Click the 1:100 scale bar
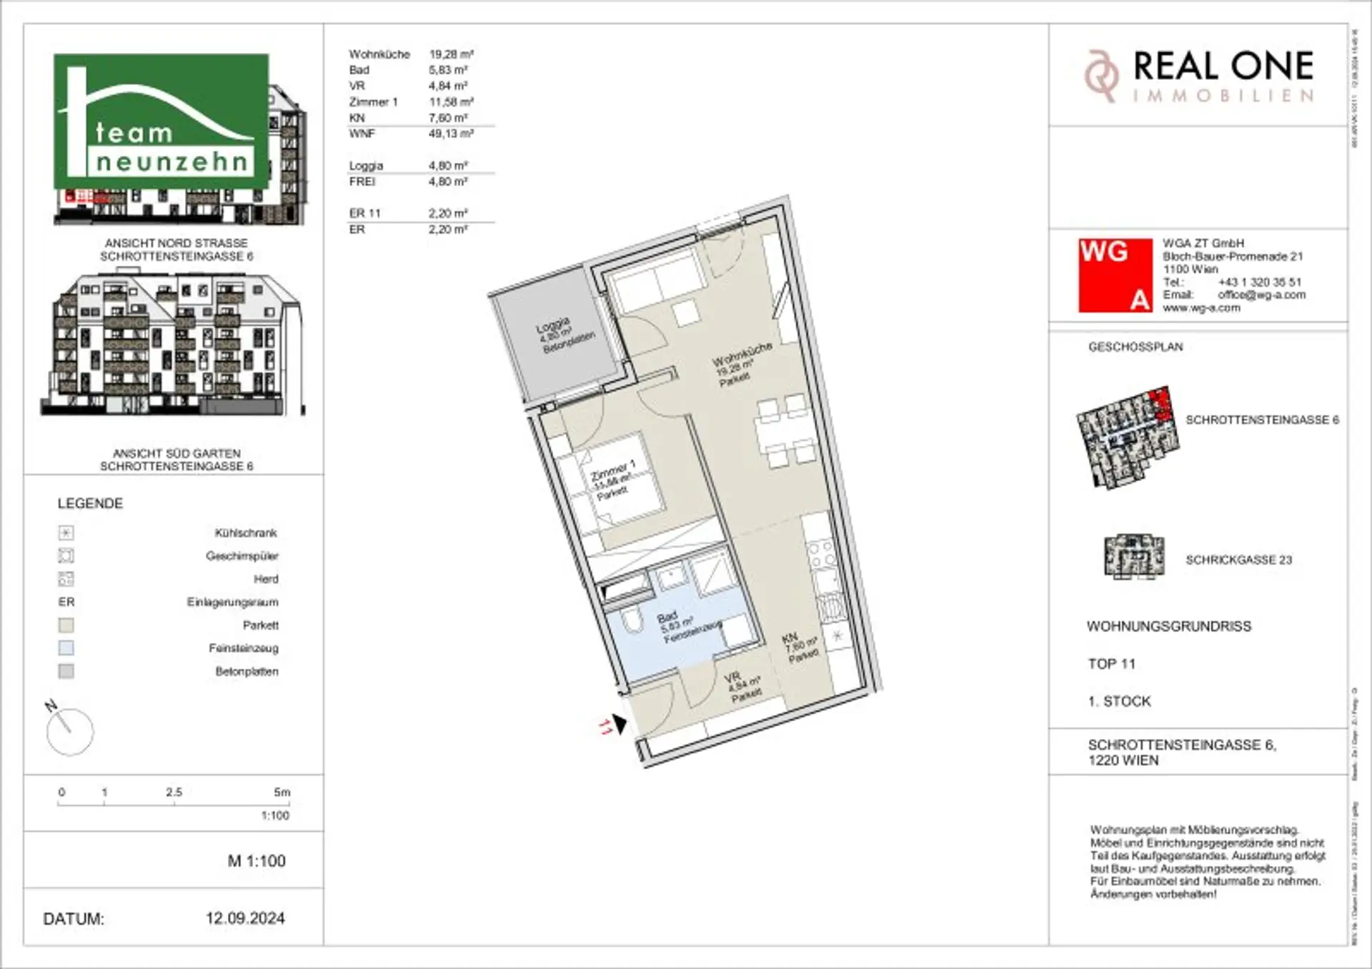This screenshot has width=1372, height=969. [174, 804]
